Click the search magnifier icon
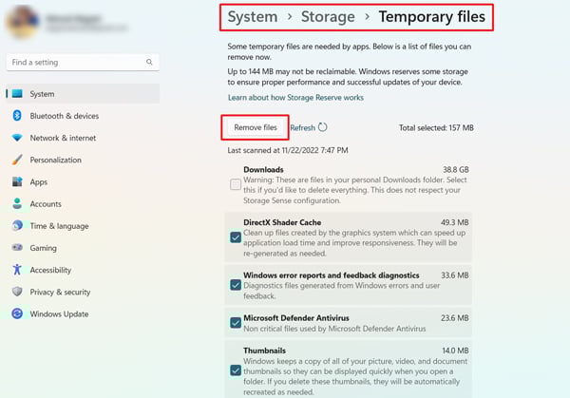This screenshot has height=398, width=570. (x=149, y=62)
